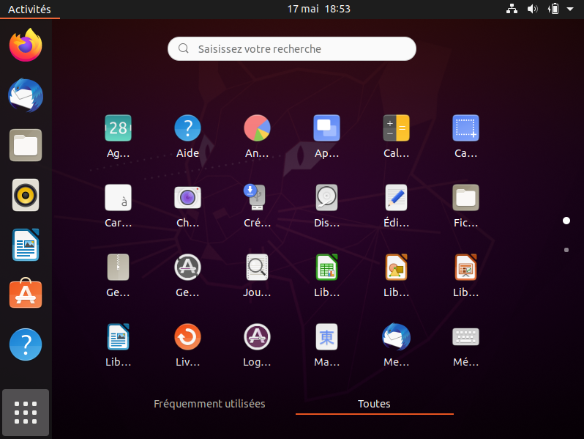Image resolution: width=584 pixels, height=439 pixels.
Task: Open LibreOffice Writer from the dock
Action: pyautogui.click(x=26, y=245)
